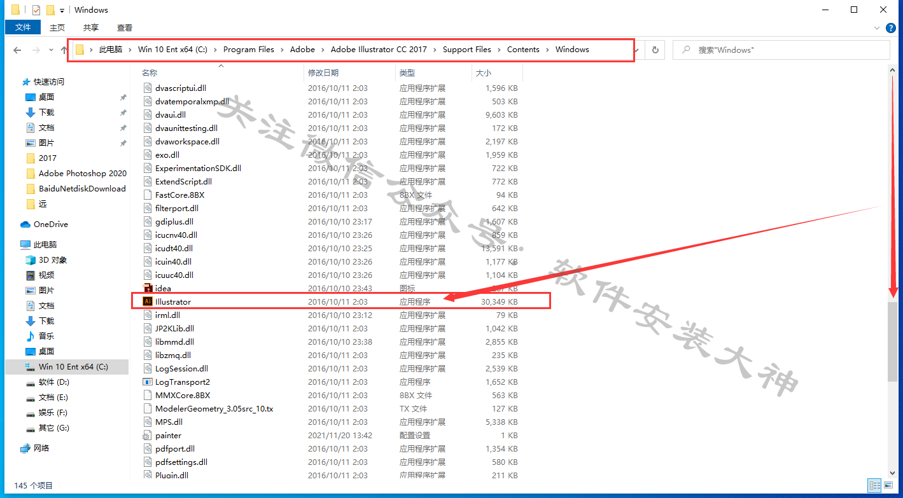
Task: Click Contents in address breadcrumb
Action: pyautogui.click(x=523, y=50)
